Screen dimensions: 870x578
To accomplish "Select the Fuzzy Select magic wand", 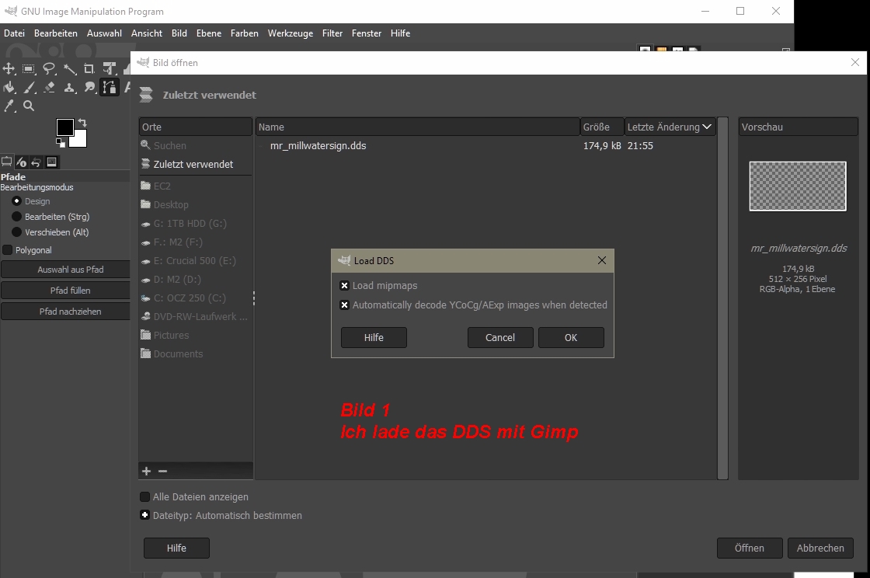I will coord(69,69).
